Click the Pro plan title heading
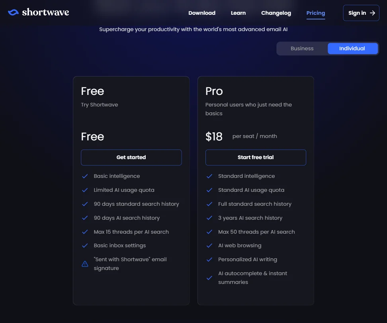Viewport: 387px width, 323px height. click(214, 91)
